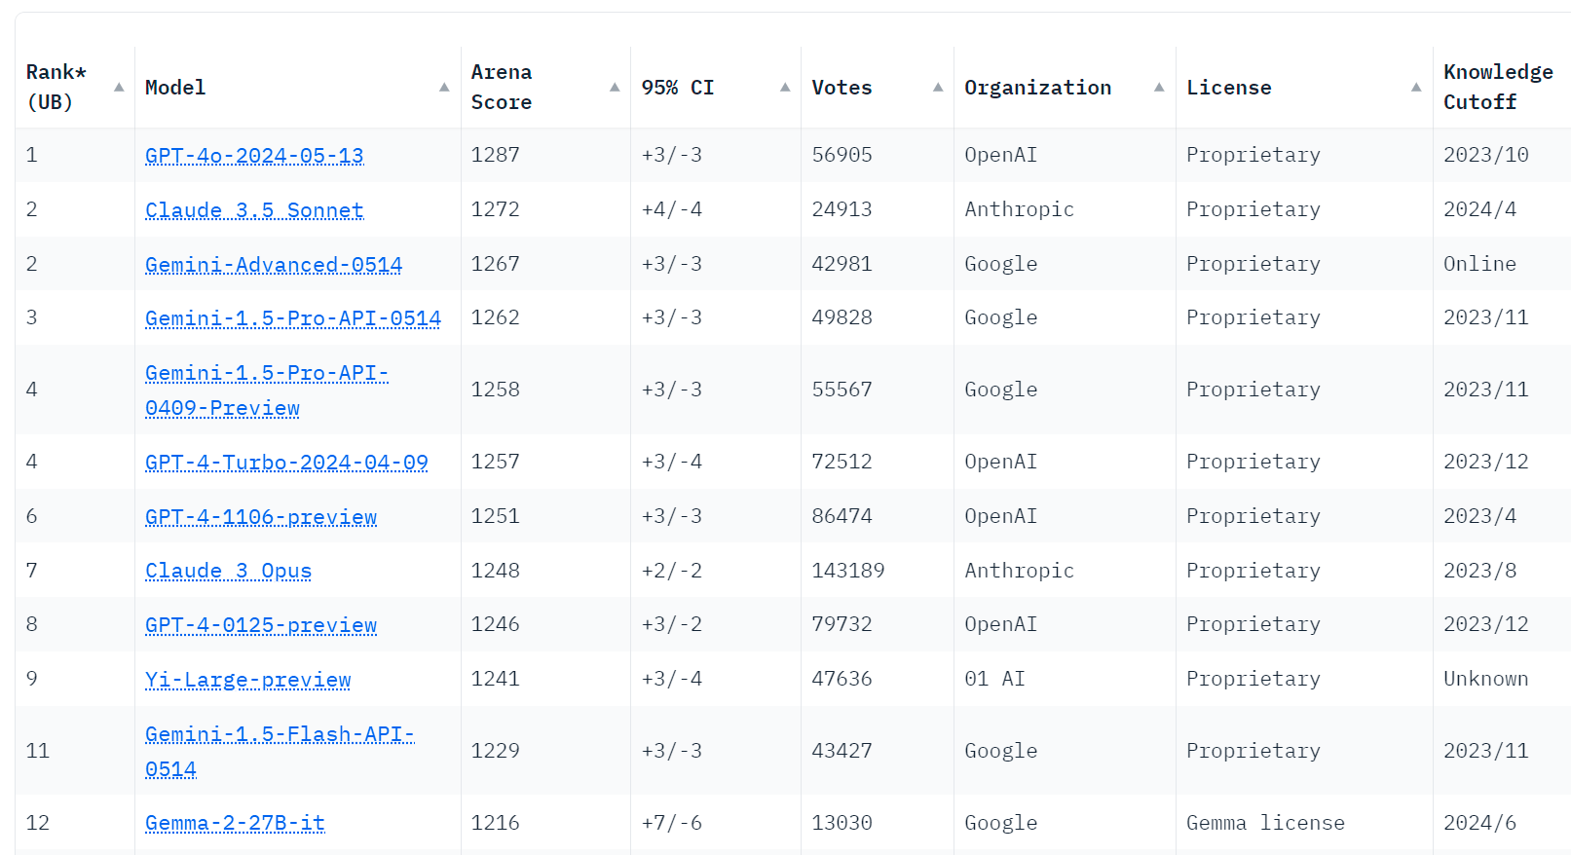This screenshot has width=1571, height=855.
Task: Open Claude 3 Opus link
Action: click(228, 571)
